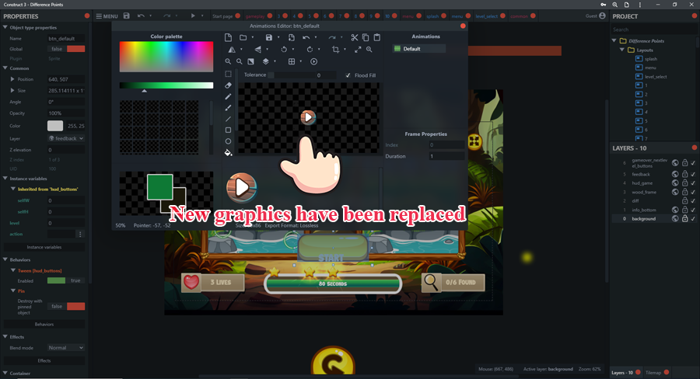Viewport: 700px width, 379px height.
Task: Click the Preview animation play icon
Action: (314, 61)
